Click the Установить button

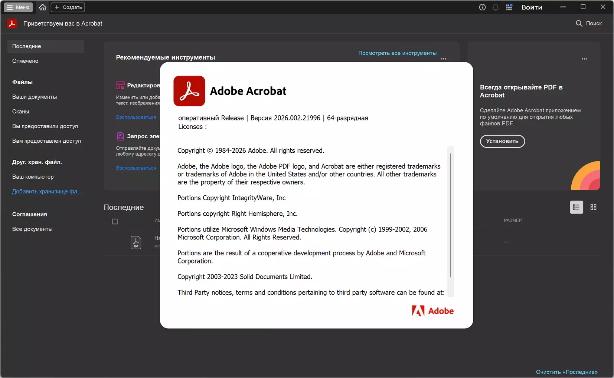click(x=502, y=141)
